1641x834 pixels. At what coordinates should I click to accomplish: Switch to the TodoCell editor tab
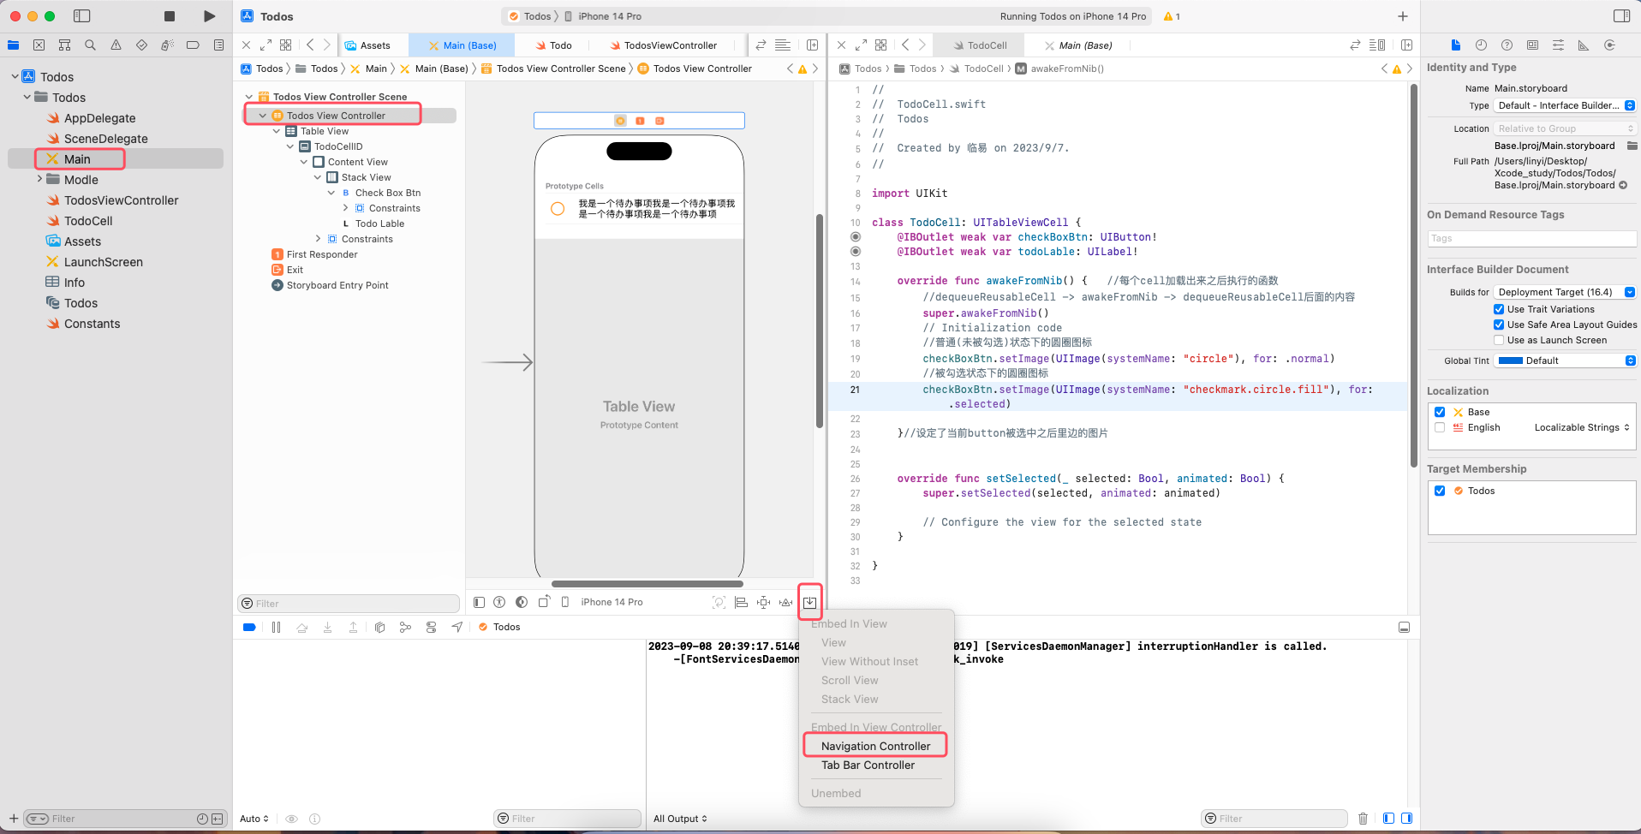[x=984, y=45]
